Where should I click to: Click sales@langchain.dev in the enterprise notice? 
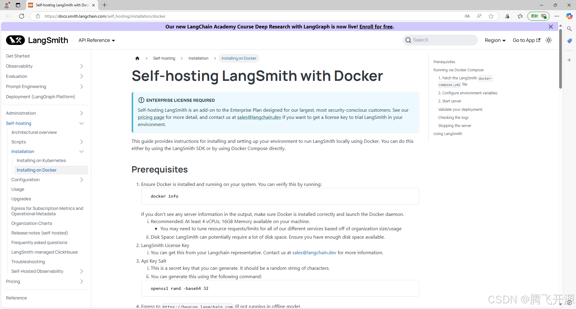pyautogui.click(x=259, y=117)
